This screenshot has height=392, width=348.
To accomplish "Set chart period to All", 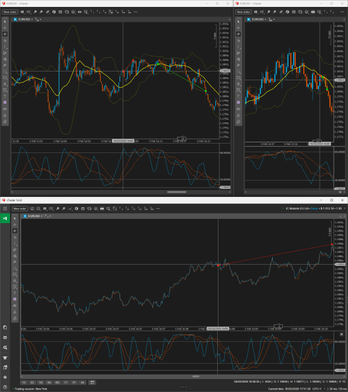I will 83,383.
